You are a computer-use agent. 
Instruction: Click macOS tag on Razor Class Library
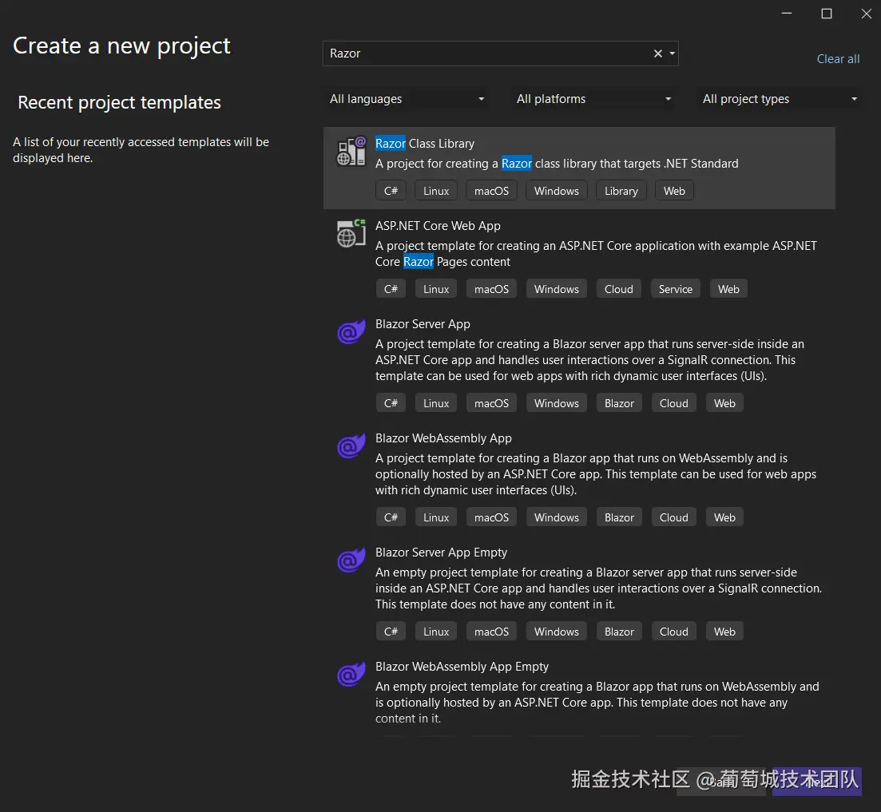coord(491,191)
